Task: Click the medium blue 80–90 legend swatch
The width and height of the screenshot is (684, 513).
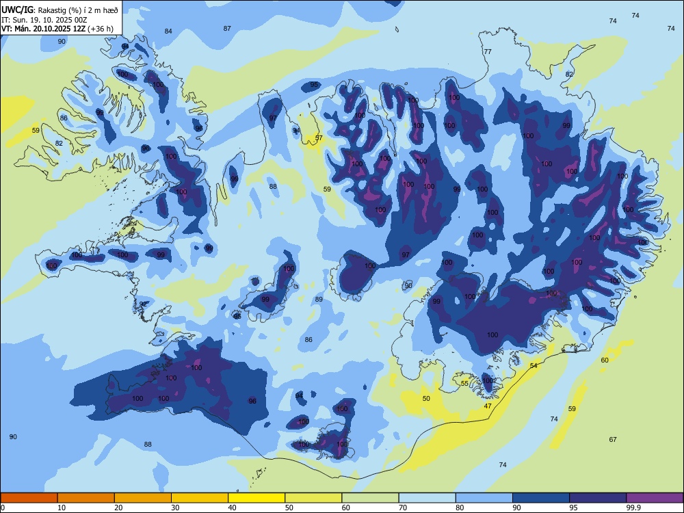Action: pyautogui.click(x=484, y=498)
